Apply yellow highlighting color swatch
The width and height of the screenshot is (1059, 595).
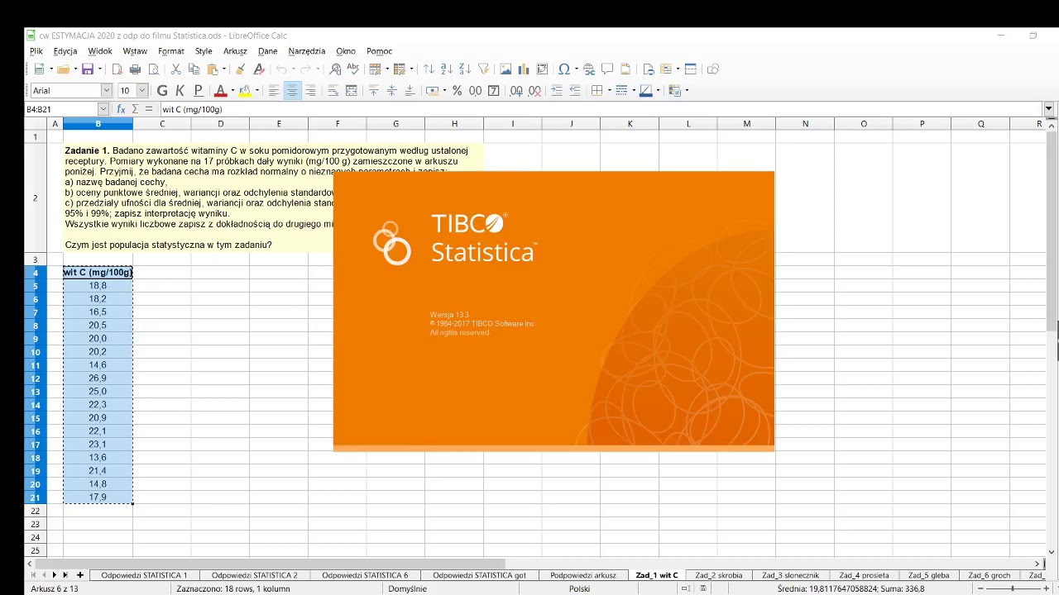click(x=244, y=91)
